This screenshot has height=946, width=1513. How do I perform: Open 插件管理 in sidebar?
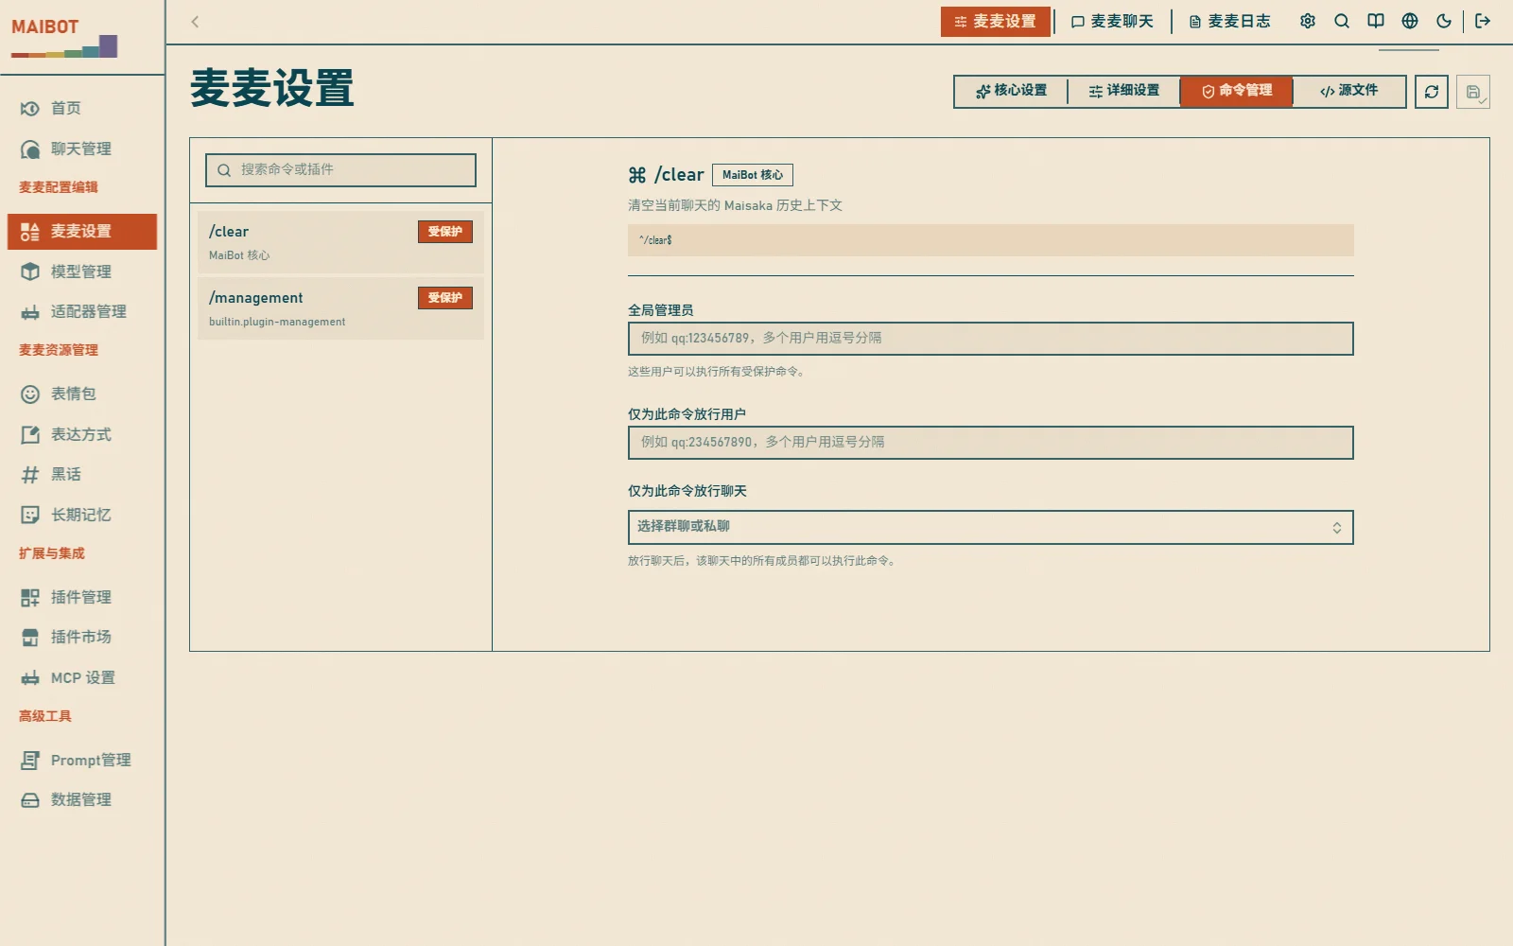[x=82, y=597]
